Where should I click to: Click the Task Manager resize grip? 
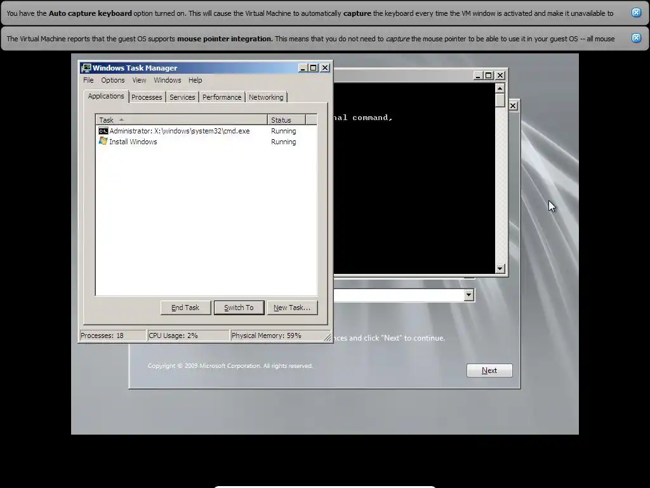(328, 338)
